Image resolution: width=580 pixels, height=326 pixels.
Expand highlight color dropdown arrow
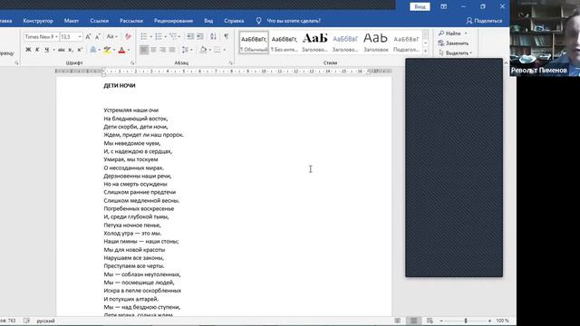click(x=114, y=50)
